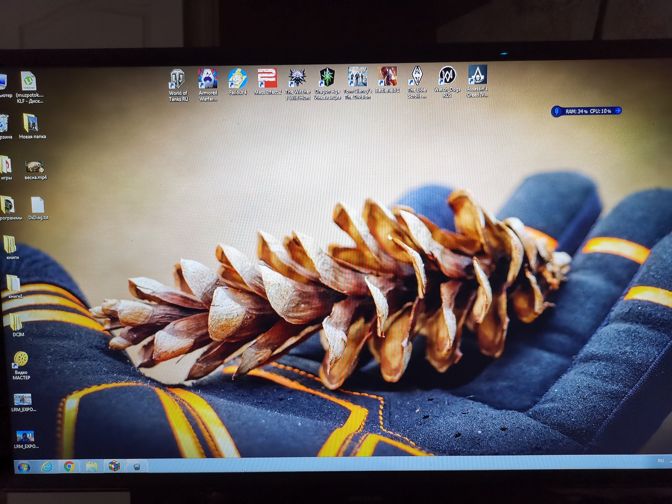Click the arrow on RAM/CPU widget
Screen dimensions: 672x504
pos(618,111)
